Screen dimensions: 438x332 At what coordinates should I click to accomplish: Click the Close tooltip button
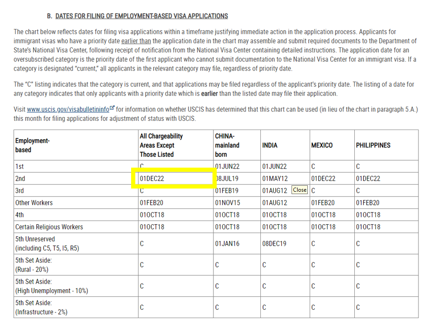299,190
